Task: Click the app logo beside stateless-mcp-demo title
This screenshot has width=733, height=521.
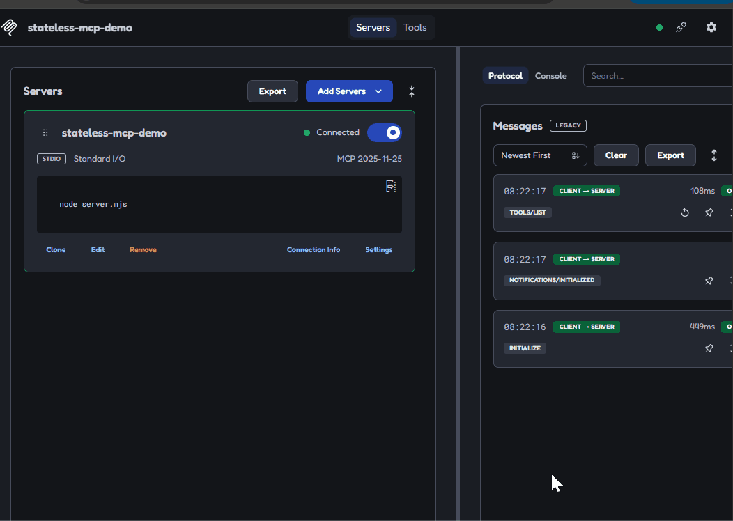Action: tap(9, 28)
